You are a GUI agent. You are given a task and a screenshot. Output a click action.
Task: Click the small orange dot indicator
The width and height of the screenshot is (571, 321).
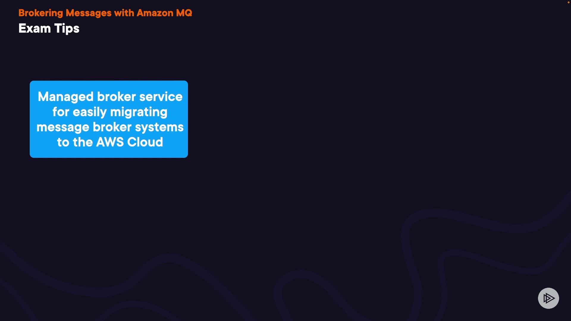[x=568, y=2]
